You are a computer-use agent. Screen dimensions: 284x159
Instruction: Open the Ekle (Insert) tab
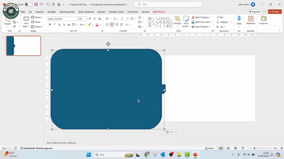click(23, 12)
